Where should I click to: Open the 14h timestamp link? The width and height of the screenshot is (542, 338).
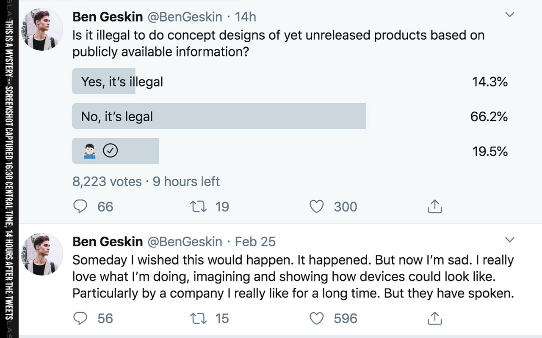245,16
